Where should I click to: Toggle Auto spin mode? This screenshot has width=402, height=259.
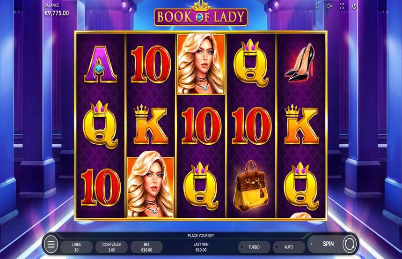coord(289,247)
